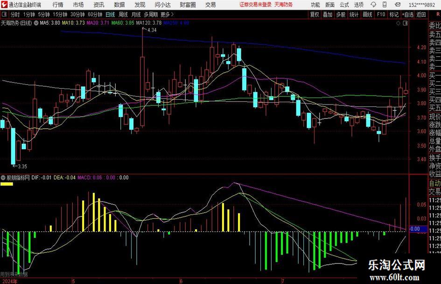The width and height of the screenshot is (441, 284).
Task: Expand dropdown arrow next to 天海防务(日线)
Action: point(36,23)
